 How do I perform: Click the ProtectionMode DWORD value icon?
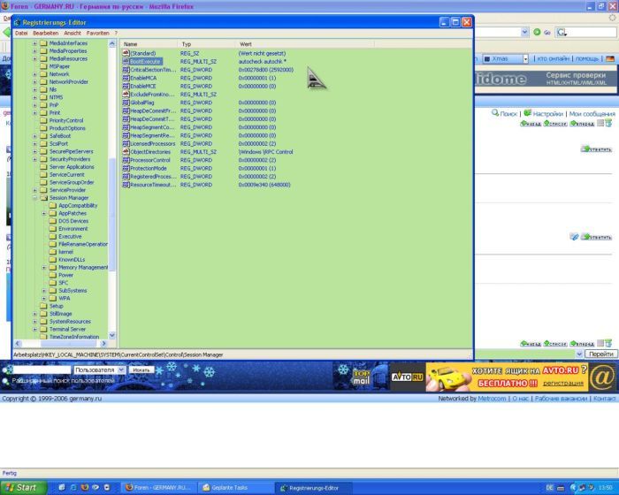coord(126,168)
